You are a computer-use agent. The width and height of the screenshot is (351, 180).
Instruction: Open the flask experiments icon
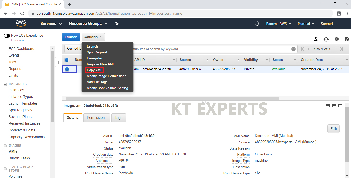tap(316, 39)
